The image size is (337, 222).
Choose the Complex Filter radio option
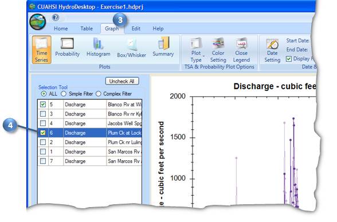[x=98, y=94]
